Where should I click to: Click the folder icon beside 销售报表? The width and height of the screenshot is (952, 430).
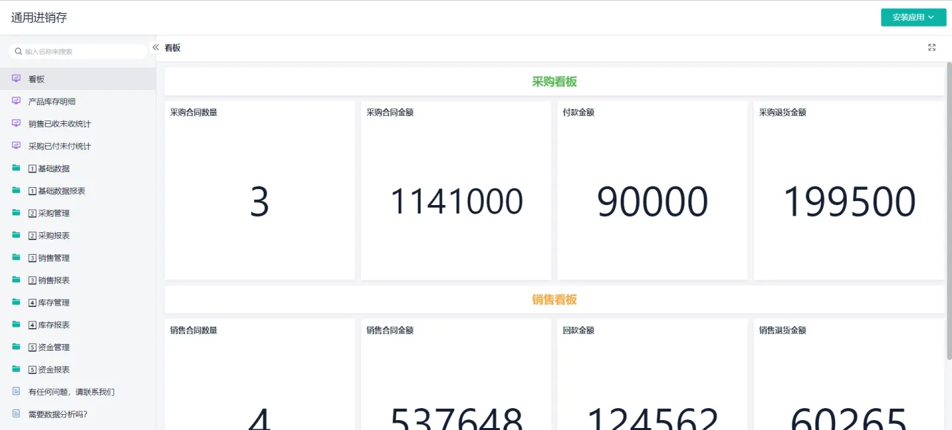click(17, 280)
